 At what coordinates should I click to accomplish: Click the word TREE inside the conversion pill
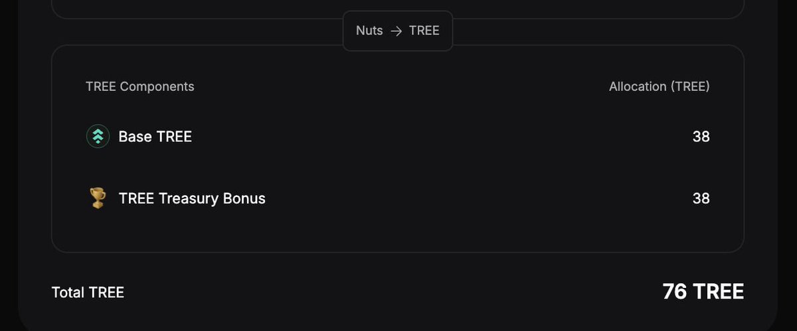424,31
